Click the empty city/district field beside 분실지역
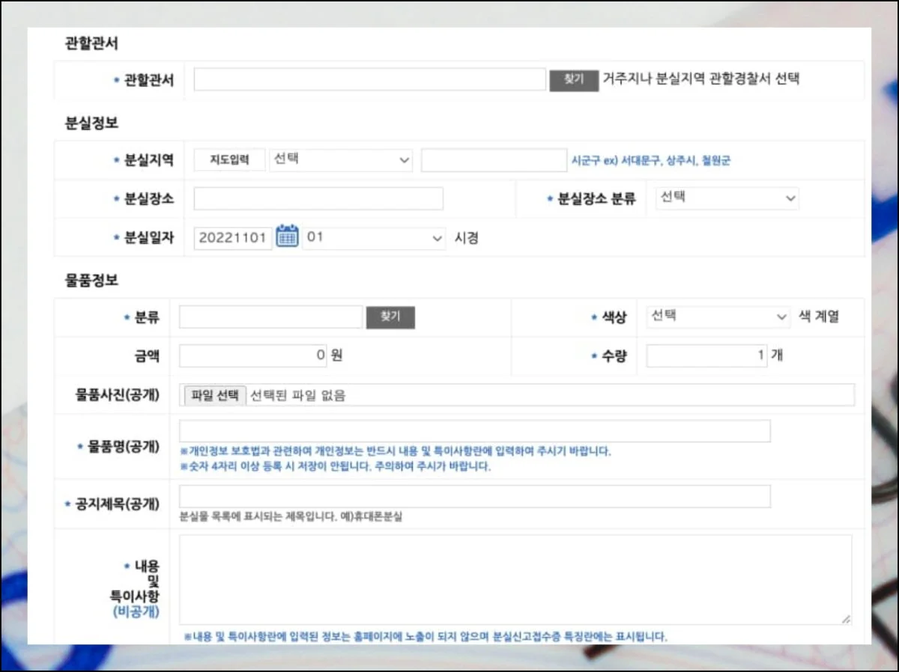899x672 pixels. pyautogui.click(x=494, y=159)
